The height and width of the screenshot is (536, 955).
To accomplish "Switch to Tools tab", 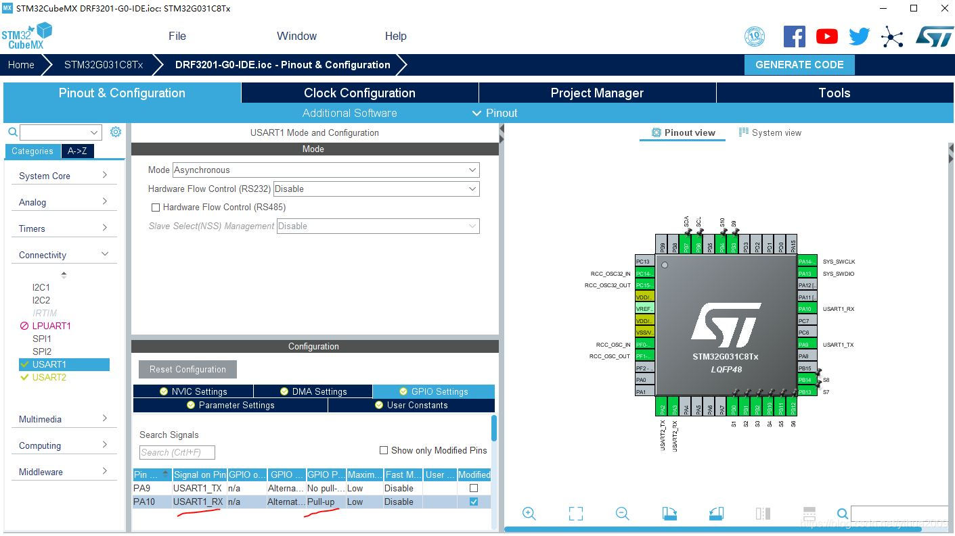I will 834,93.
